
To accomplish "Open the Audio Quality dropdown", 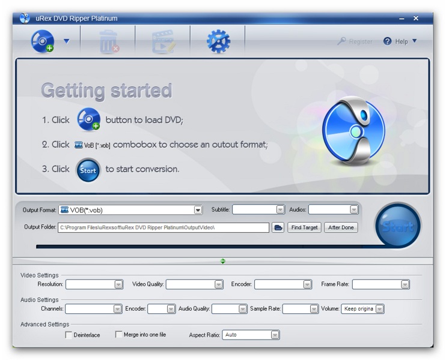I will (230, 308).
